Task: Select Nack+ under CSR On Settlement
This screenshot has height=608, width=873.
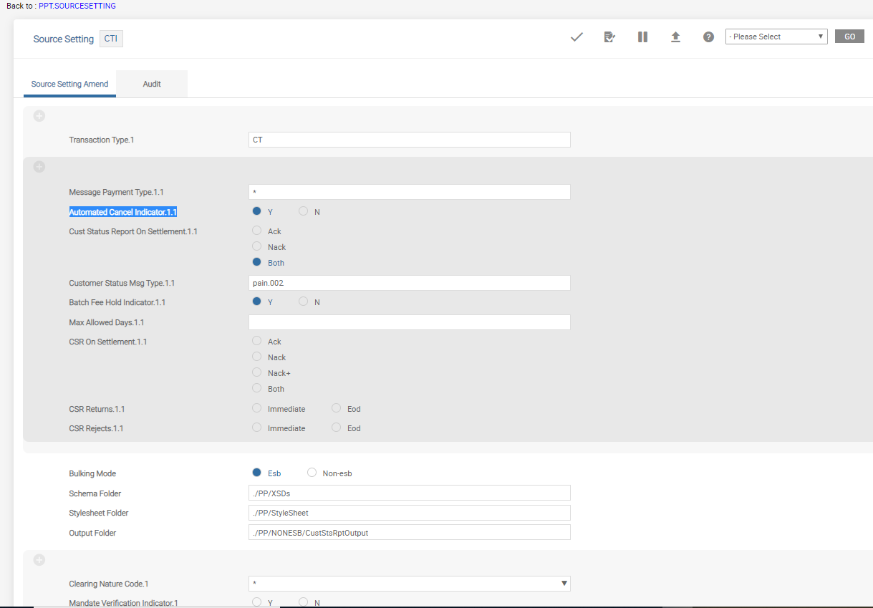Action: (x=257, y=372)
